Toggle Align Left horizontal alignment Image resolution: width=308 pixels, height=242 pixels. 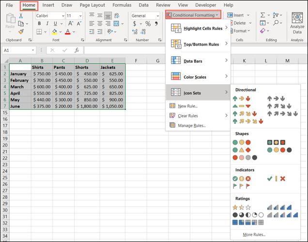pos(92,24)
